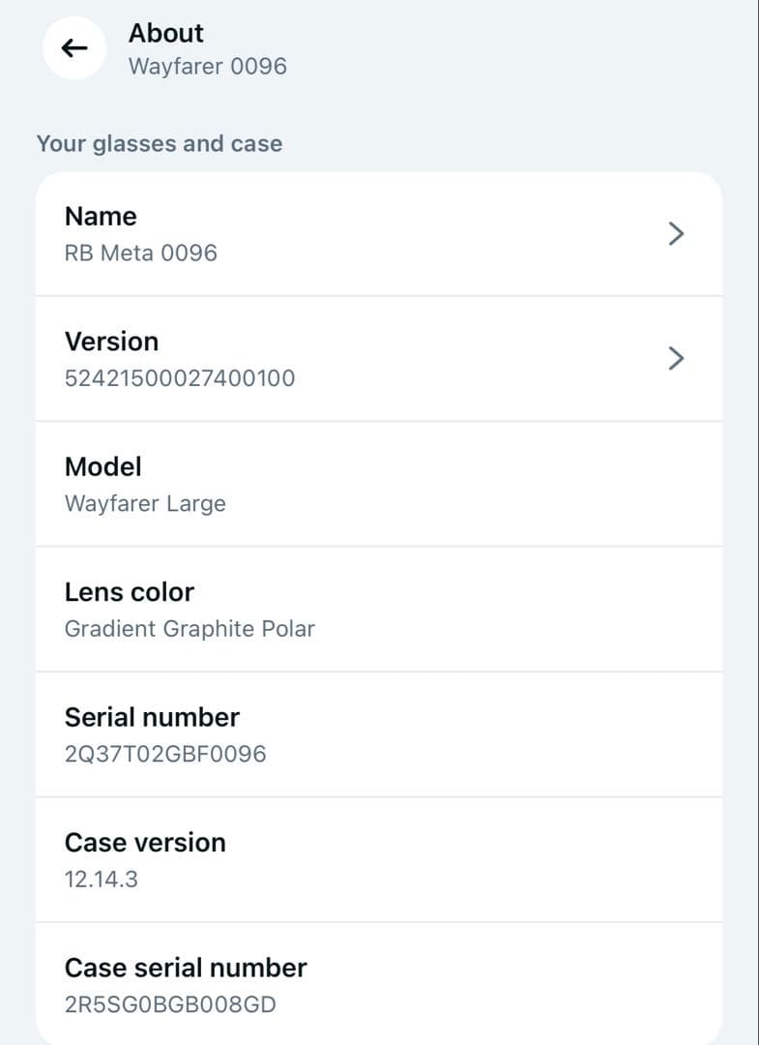Select the Case serial number label
The image size is (759, 1045).
click(x=186, y=968)
